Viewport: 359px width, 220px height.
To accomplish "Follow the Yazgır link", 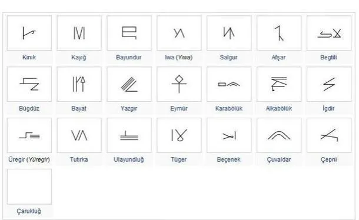I will [129, 108].
